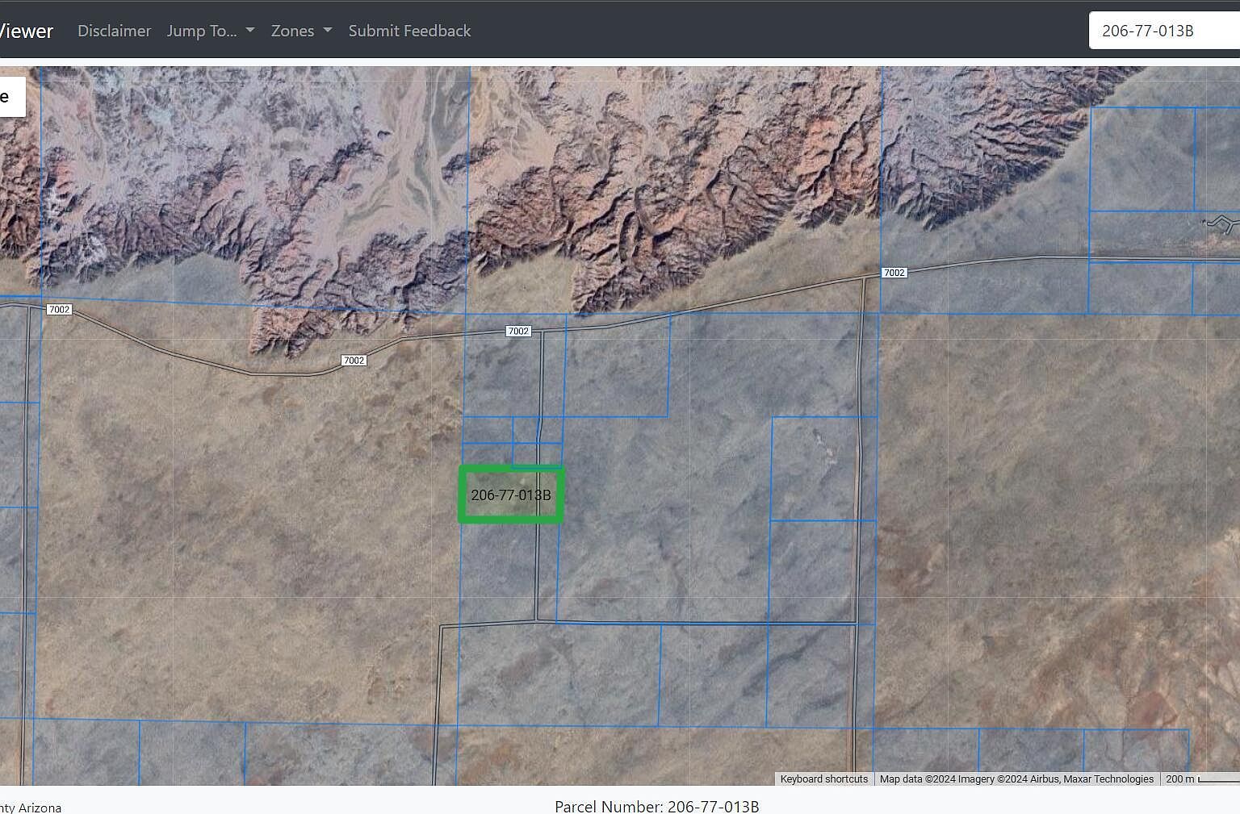Click the Keyboard shortcuts control in the status bar
Image resolution: width=1240 pixels, height=814 pixels.
tap(823, 779)
